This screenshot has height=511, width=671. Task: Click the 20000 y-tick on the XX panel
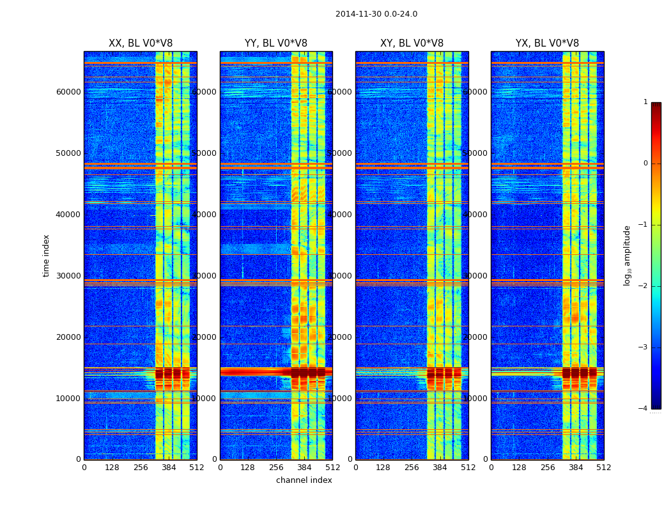point(68,337)
